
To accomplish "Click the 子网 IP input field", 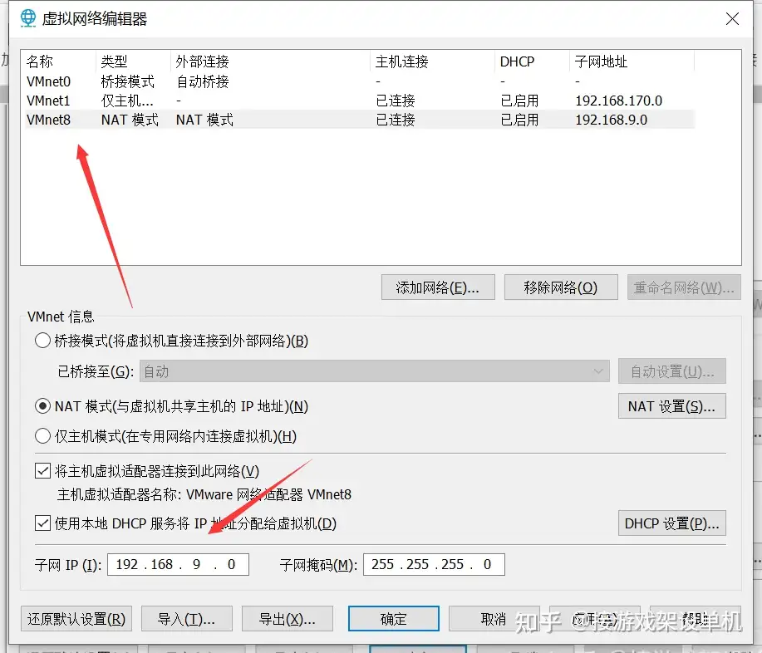I will click(178, 565).
